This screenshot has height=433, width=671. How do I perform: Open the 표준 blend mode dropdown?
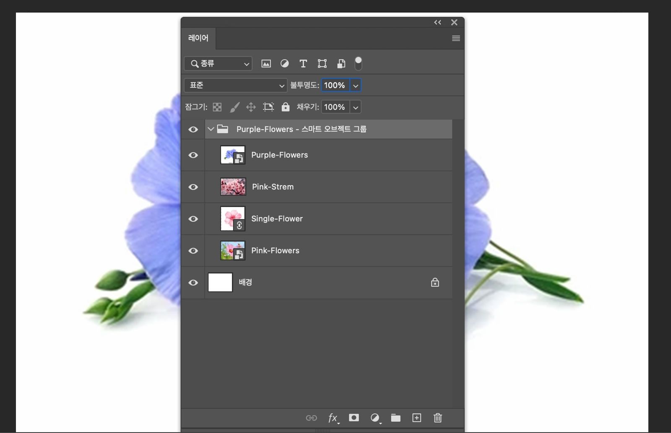coord(236,86)
